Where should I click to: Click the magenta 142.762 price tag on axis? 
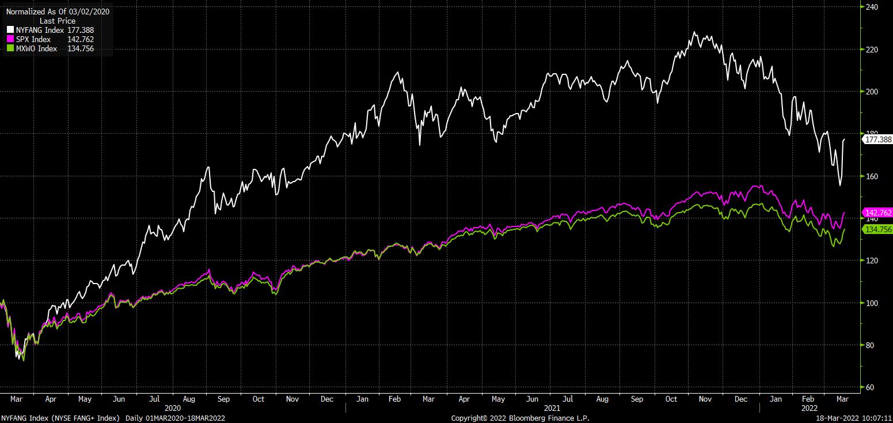[x=877, y=213]
